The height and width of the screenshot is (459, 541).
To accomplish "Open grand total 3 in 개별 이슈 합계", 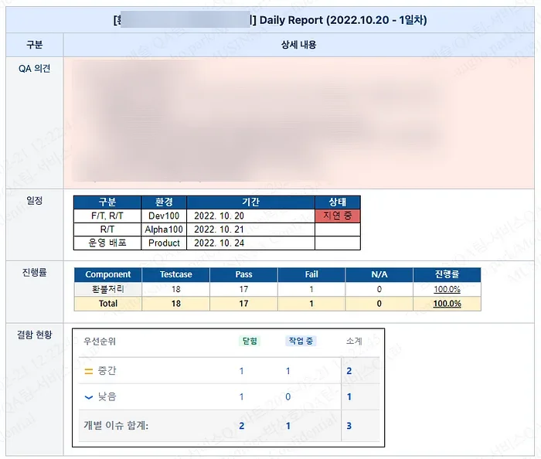I will point(349,426).
